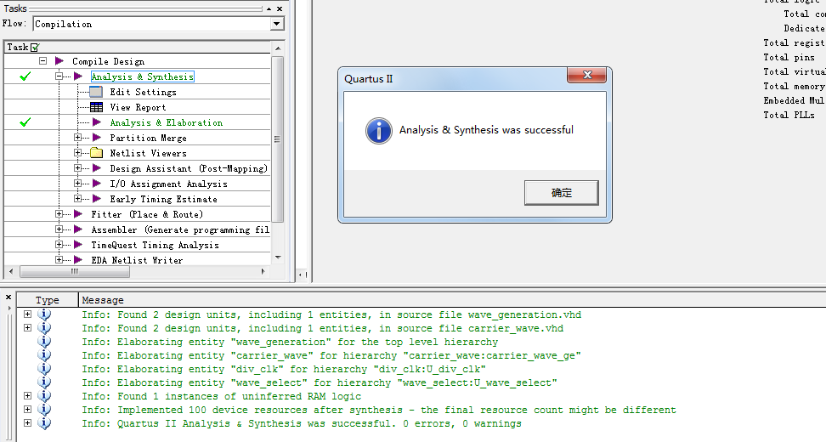Click the Edit Settings icon

point(96,92)
